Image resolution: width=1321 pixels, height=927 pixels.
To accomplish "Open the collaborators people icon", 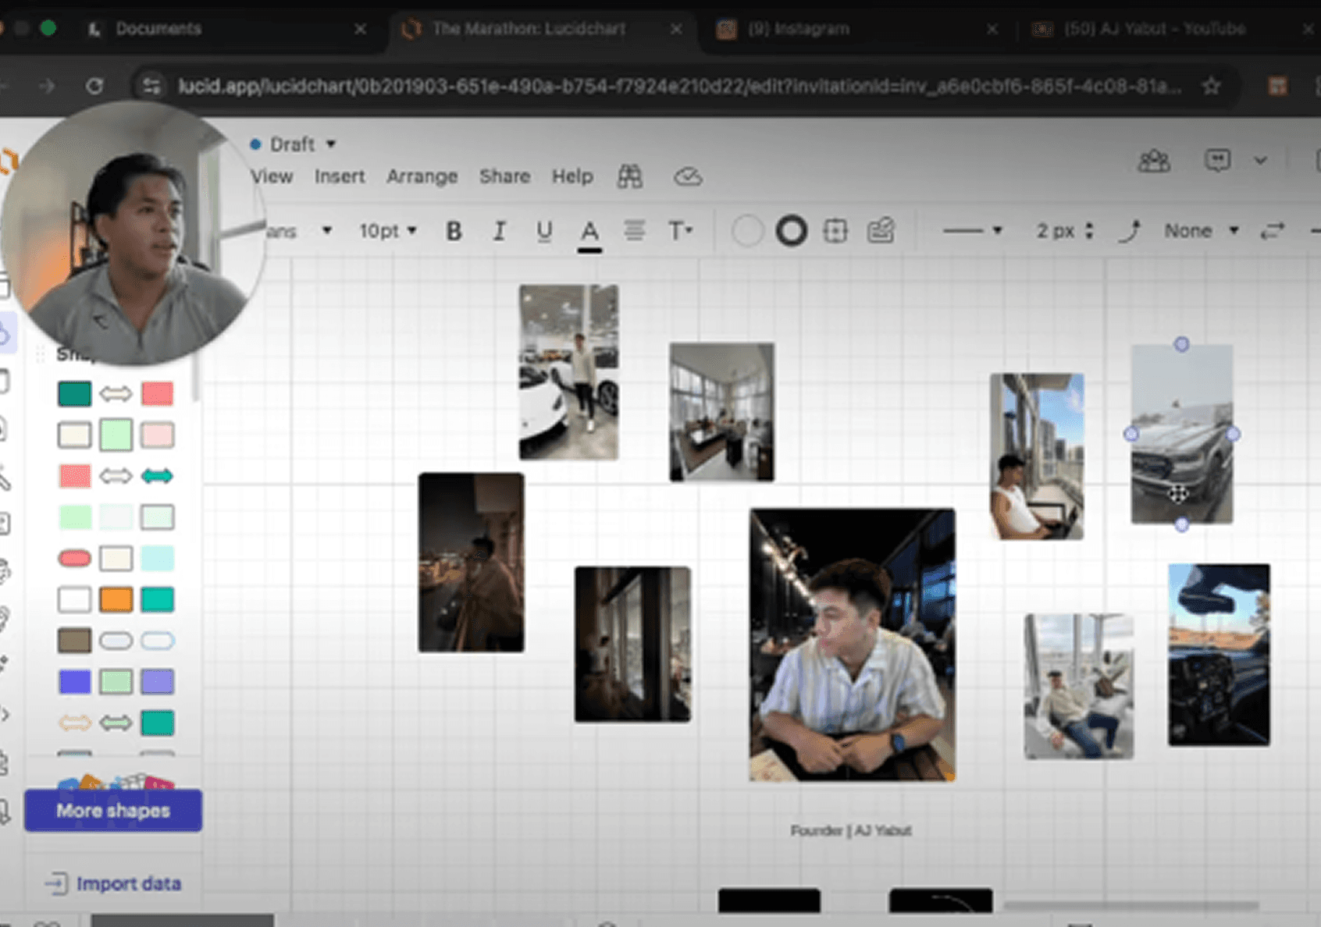I will (x=1153, y=161).
